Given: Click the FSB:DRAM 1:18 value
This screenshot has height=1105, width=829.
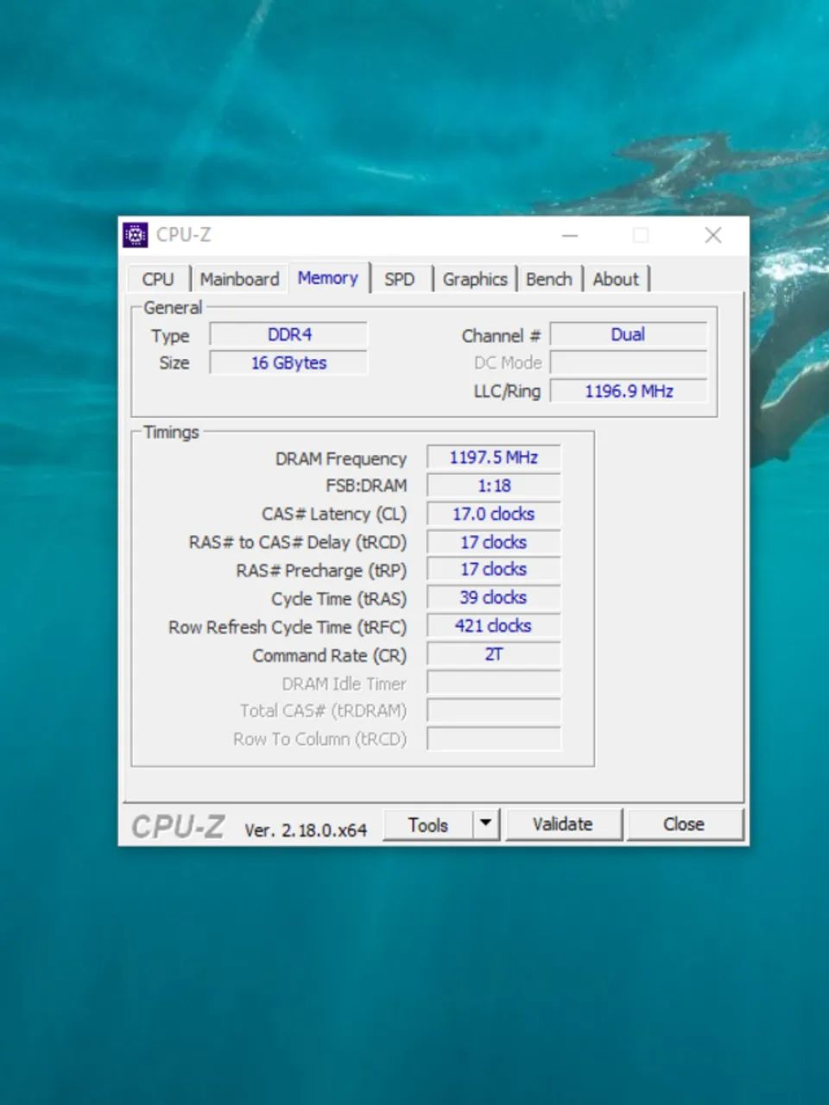Looking at the screenshot, I should (494, 486).
